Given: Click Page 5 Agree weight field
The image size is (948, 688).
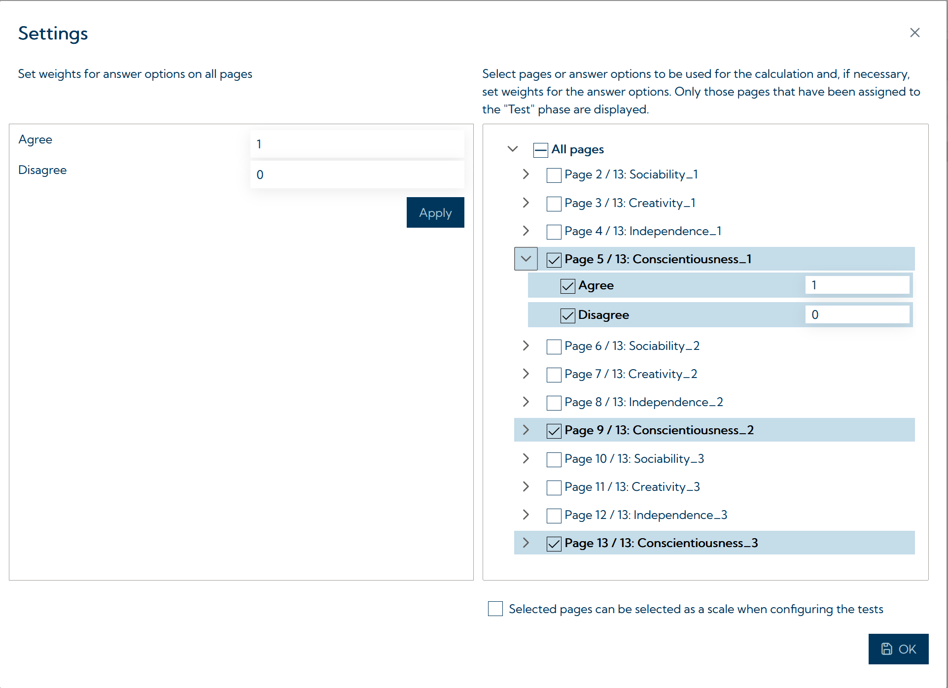Looking at the screenshot, I should tap(857, 285).
